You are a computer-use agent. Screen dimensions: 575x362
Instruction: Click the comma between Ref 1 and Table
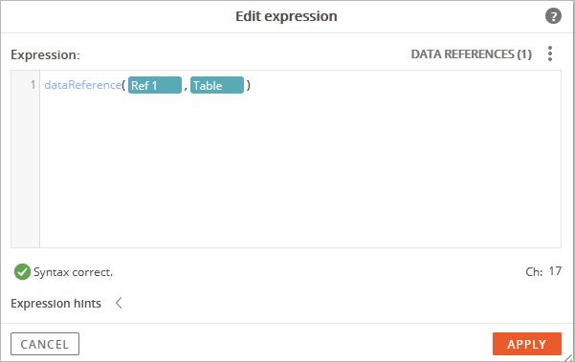coord(186,88)
